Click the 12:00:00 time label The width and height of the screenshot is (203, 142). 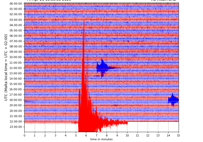16,68
